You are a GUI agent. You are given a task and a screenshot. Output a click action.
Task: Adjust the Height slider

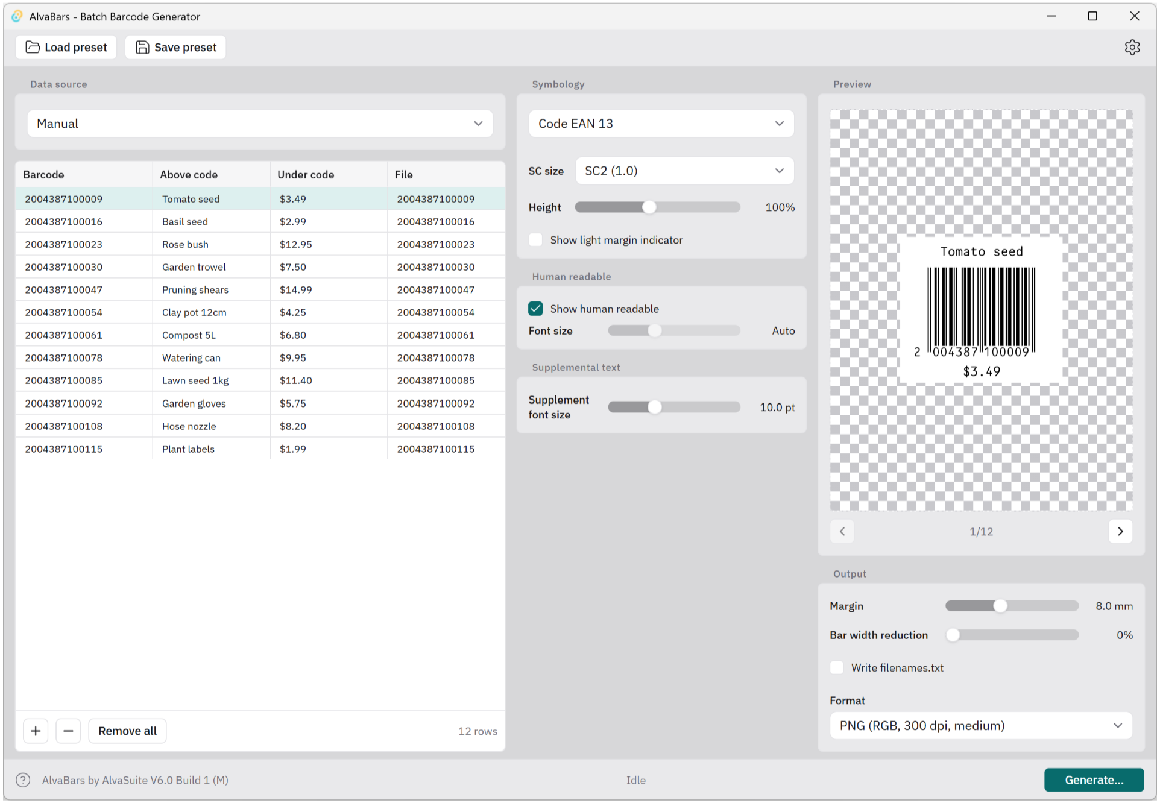(657, 207)
